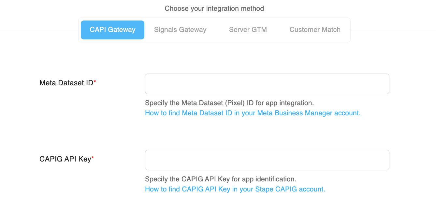Click the 'Choose your integration method' heading

[214, 8]
